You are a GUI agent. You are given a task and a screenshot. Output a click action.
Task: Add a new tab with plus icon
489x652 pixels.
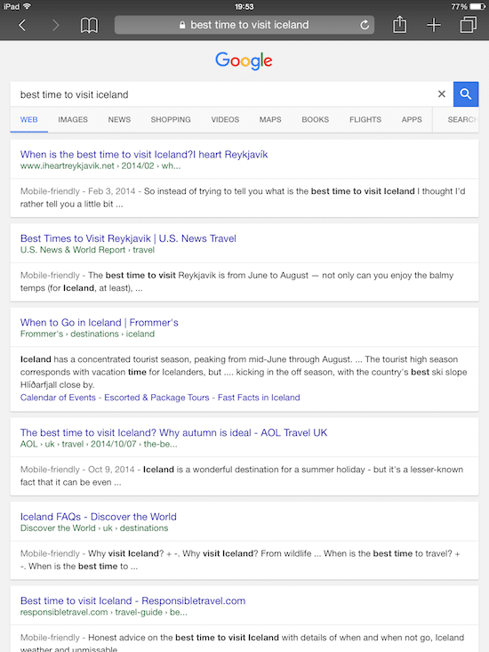click(434, 25)
